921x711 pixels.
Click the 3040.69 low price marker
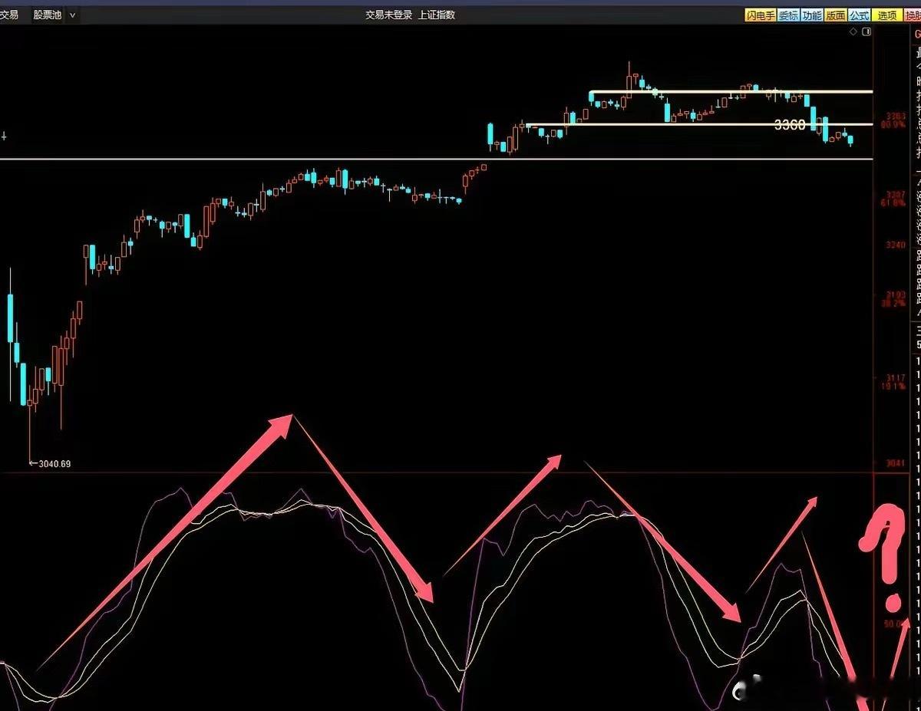pyautogui.click(x=56, y=463)
